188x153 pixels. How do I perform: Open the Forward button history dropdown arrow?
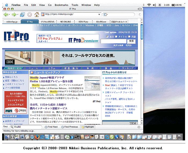point(18,15)
